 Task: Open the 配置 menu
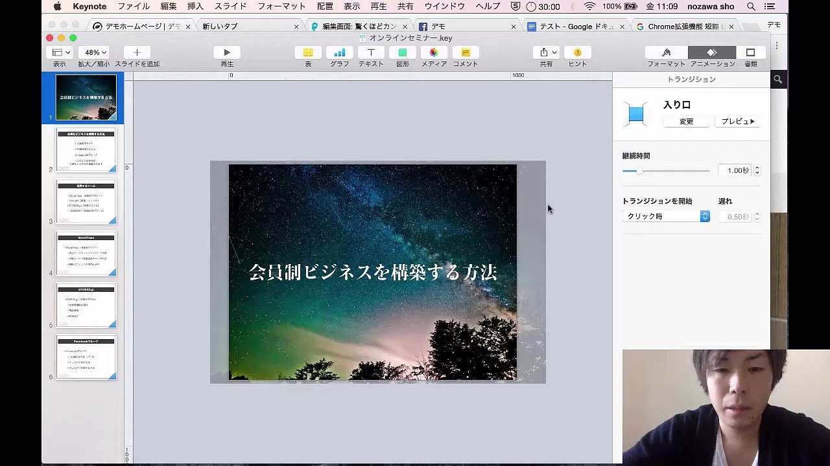click(325, 6)
